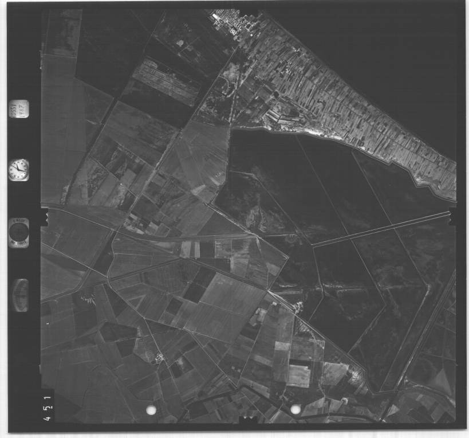The height and width of the screenshot is (438, 469).
Task: Click the lowest instrument dial in the left margin
Action: [x=20, y=295]
